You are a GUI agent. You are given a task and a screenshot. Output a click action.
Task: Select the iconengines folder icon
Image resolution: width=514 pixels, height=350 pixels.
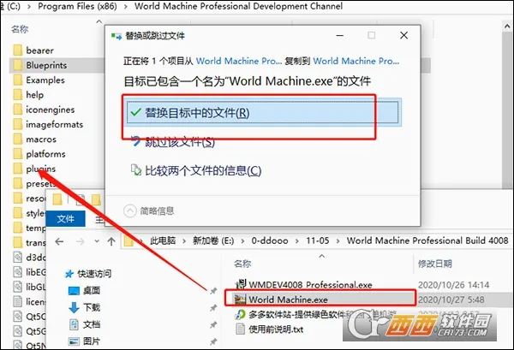[x=18, y=110]
